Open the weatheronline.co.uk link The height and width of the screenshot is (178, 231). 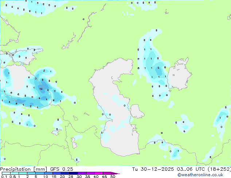(x=200, y=175)
